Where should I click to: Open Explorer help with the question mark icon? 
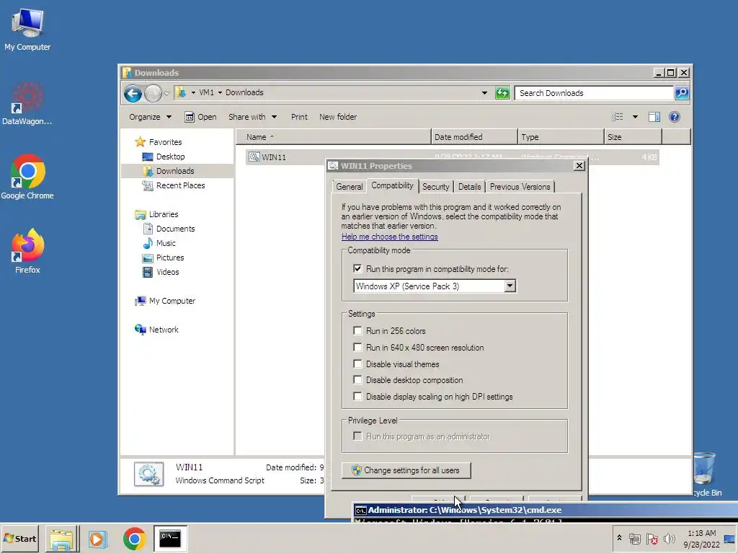pyautogui.click(x=674, y=117)
